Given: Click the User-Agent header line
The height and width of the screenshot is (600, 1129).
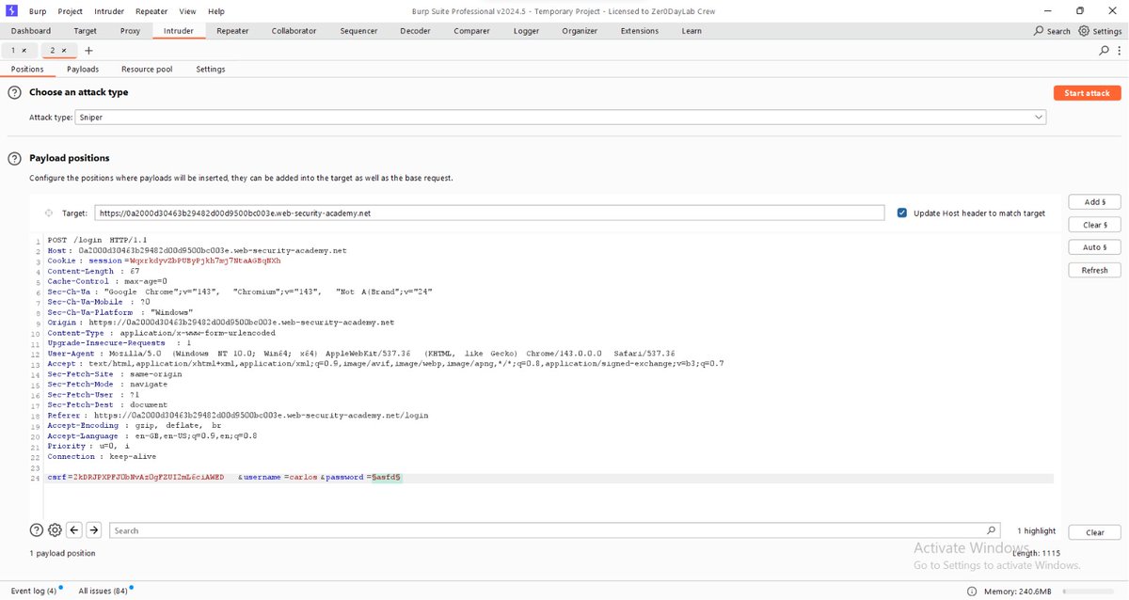Looking at the screenshot, I should click(361, 353).
